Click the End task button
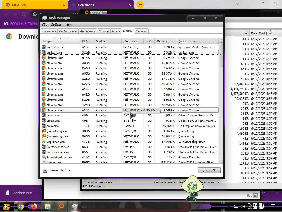The image size is (282, 212). coord(209,170)
